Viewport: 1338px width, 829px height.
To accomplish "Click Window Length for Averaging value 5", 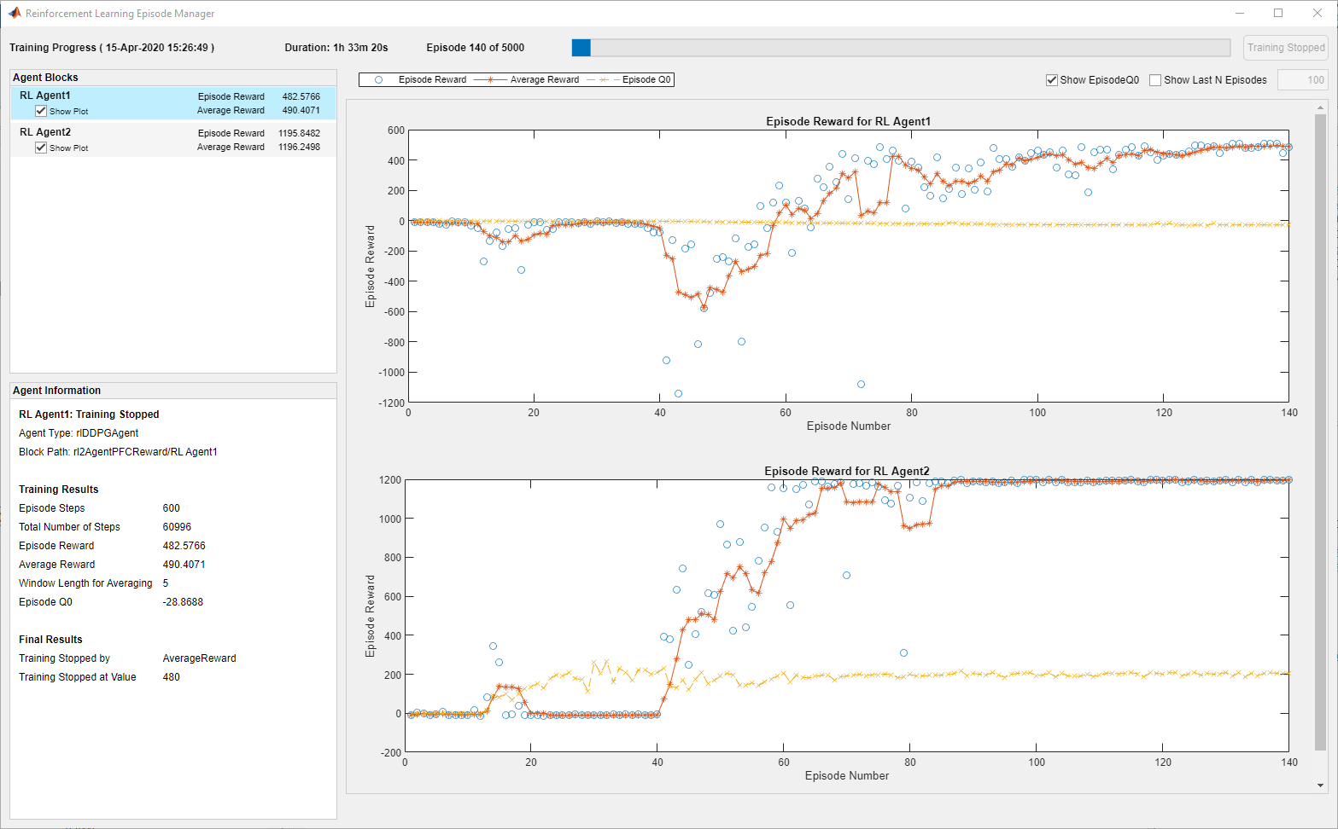I will tap(166, 583).
